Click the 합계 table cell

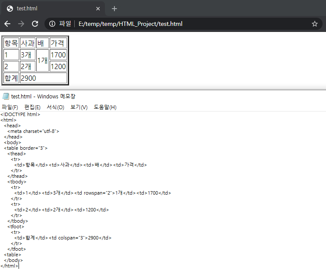pyautogui.click(x=11, y=78)
